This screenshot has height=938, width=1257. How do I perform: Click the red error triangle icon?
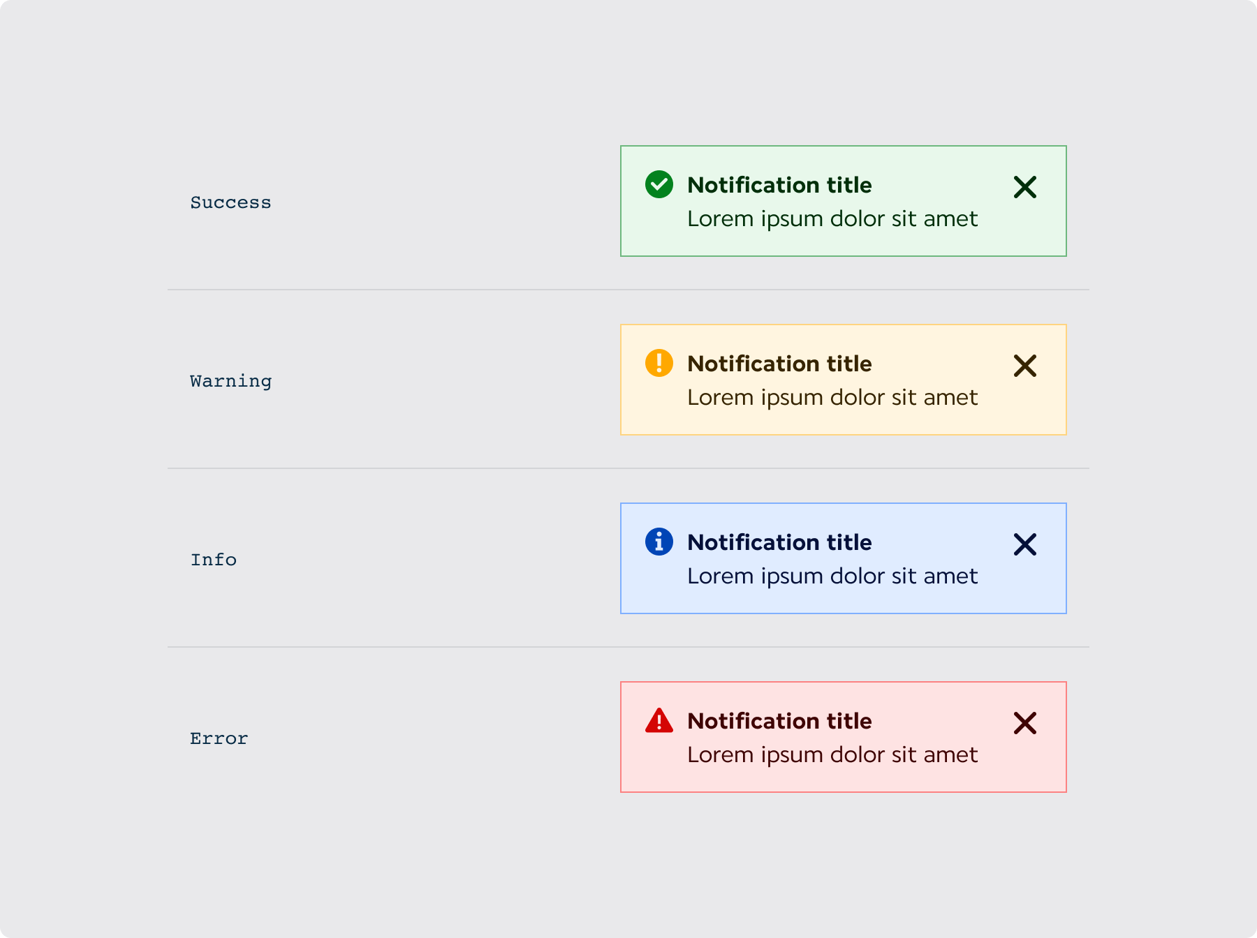point(659,720)
